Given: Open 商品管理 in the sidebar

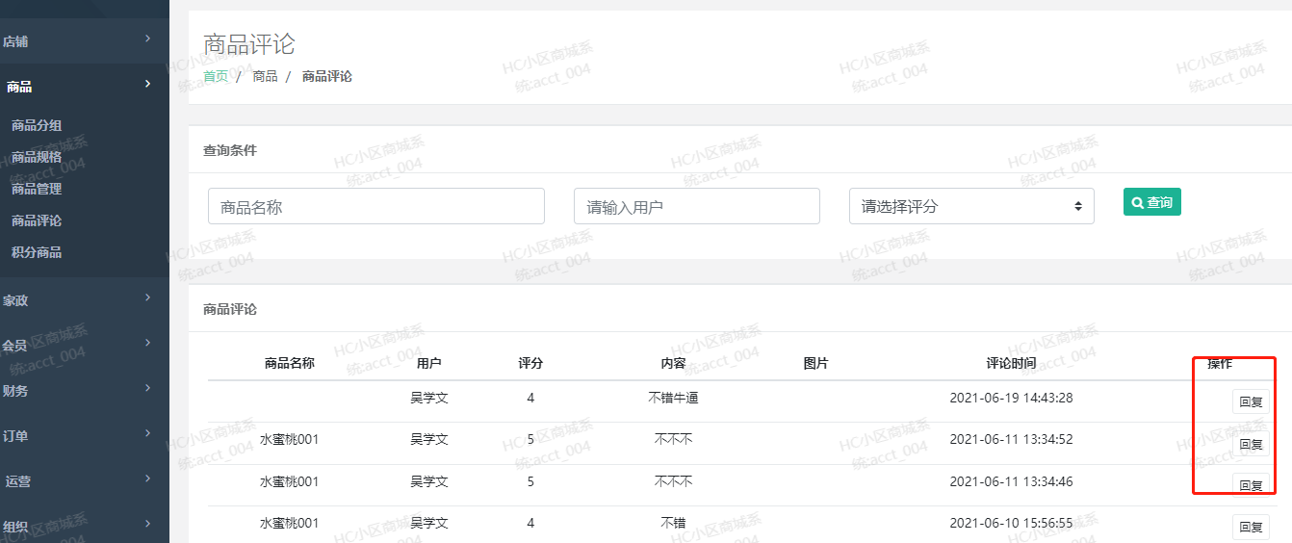Looking at the screenshot, I should coord(37,189).
